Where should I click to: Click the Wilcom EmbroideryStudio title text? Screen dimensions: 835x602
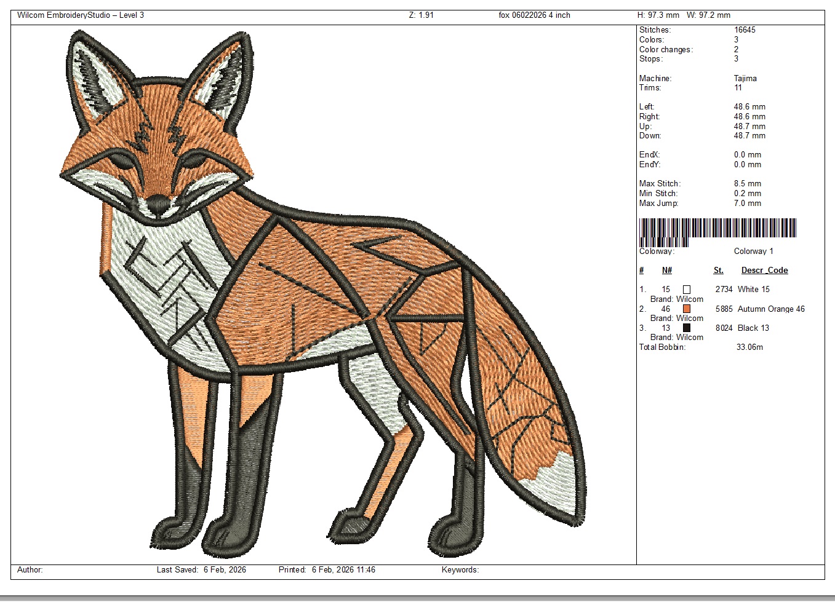(80, 15)
